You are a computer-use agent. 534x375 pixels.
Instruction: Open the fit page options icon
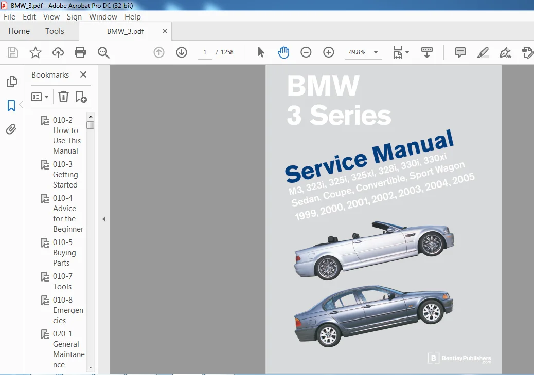tap(400, 52)
